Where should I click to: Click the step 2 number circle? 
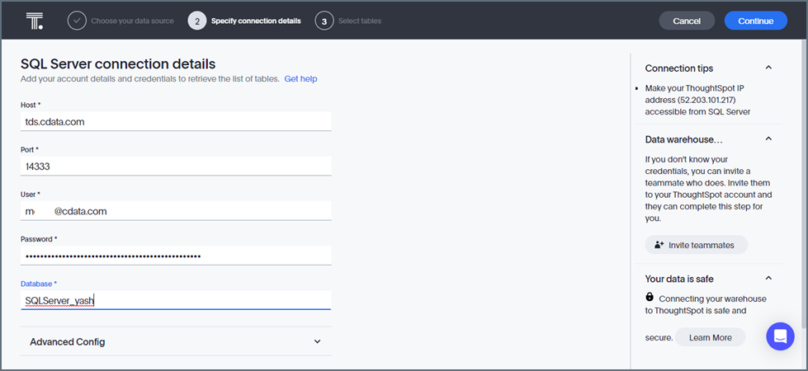(x=197, y=21)
